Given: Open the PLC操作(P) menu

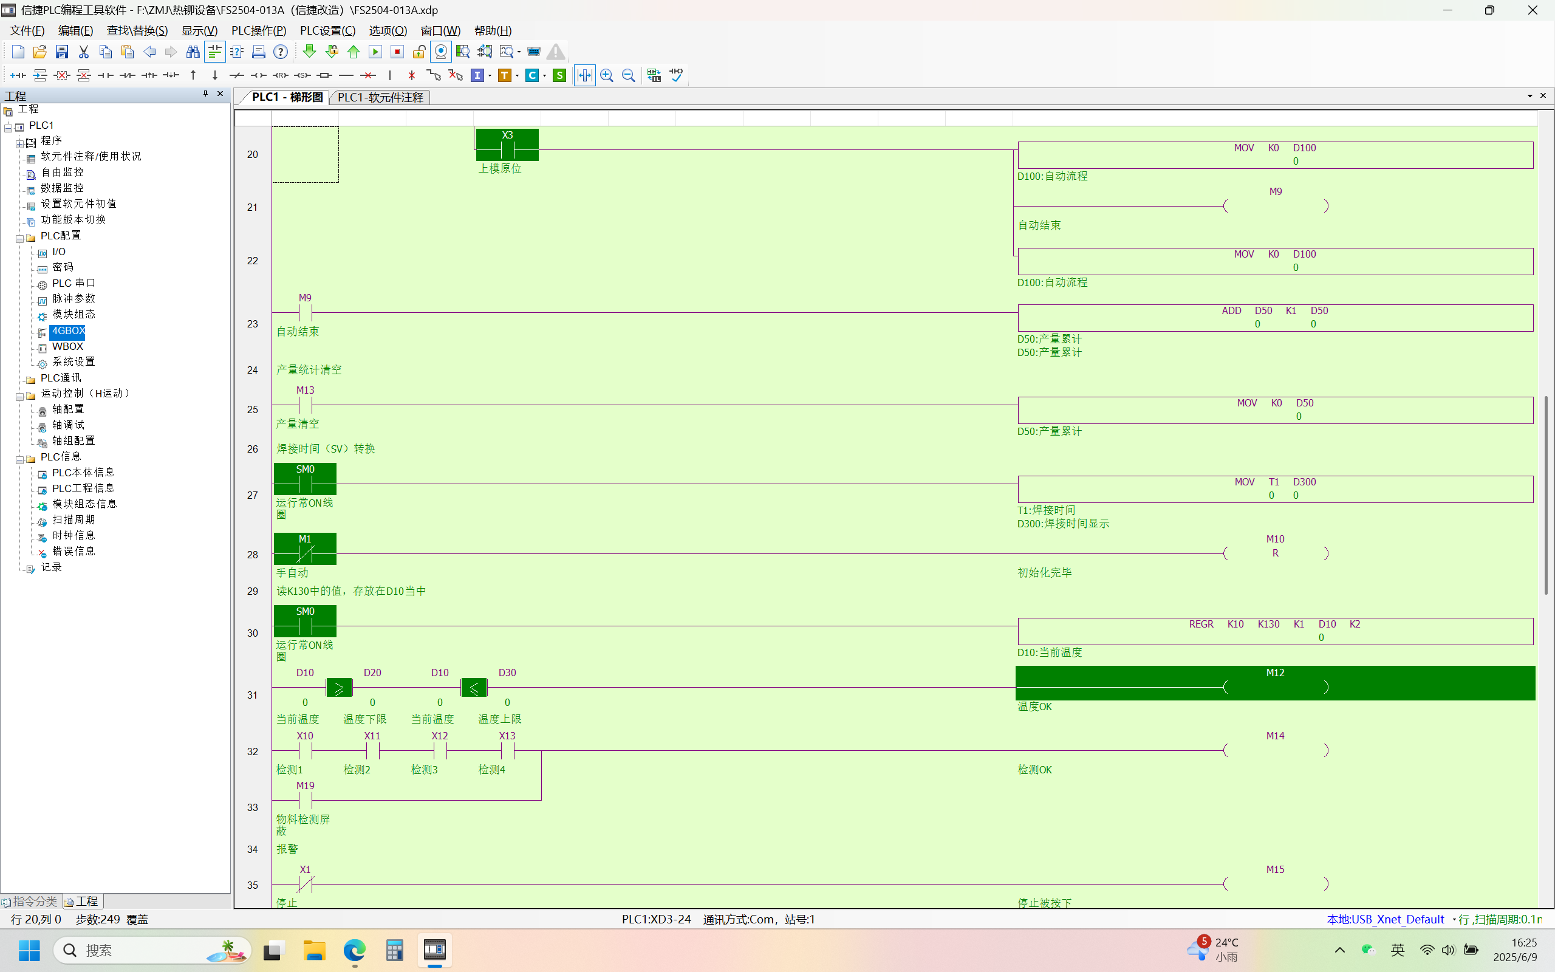Looking at the screenshot, I should tap(258, 30).
